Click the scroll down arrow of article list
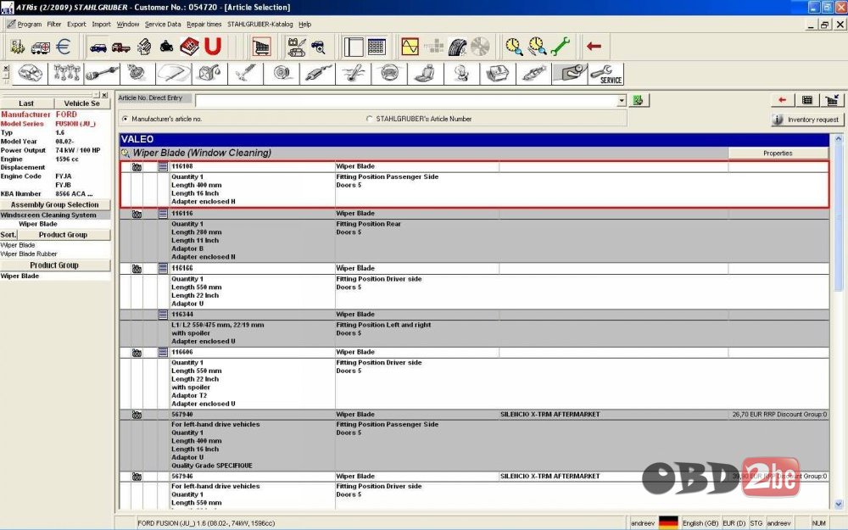Screen dimensions: 848x530 pyautogui.click(x=839, y=504)
